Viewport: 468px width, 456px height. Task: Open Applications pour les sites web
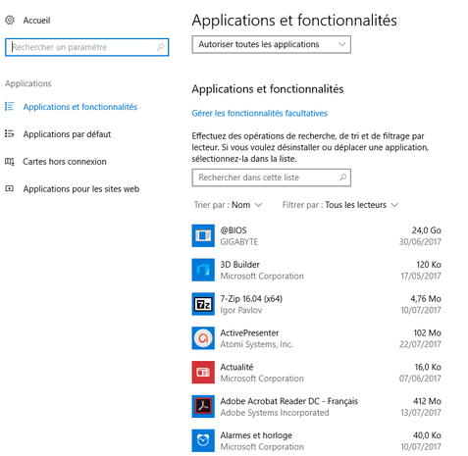(81, 189)
